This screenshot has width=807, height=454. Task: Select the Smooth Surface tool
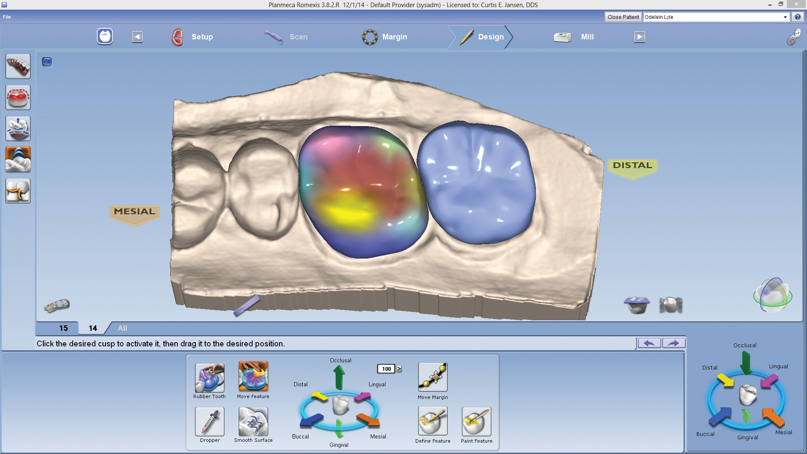(x=253, y=422)
